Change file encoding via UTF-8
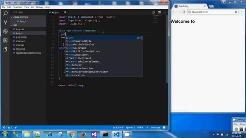246x138 pixels. tap(140, 128)
